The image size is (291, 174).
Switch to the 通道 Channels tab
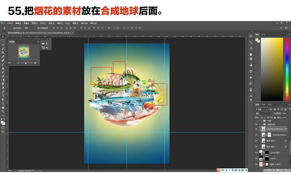click(x=263, y=104)
